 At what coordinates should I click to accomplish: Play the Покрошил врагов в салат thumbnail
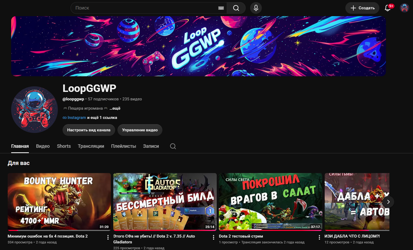271,202
